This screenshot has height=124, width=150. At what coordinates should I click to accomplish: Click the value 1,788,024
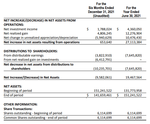105,29
